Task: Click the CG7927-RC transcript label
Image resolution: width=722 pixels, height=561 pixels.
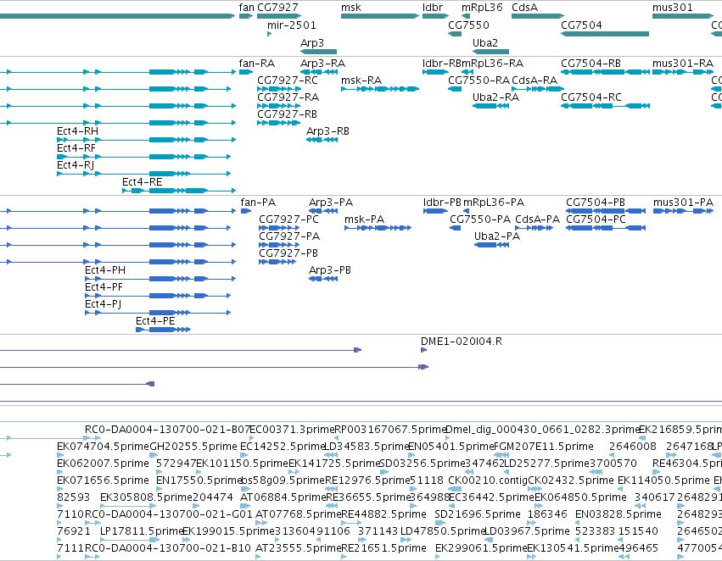Action: (288, 80)
